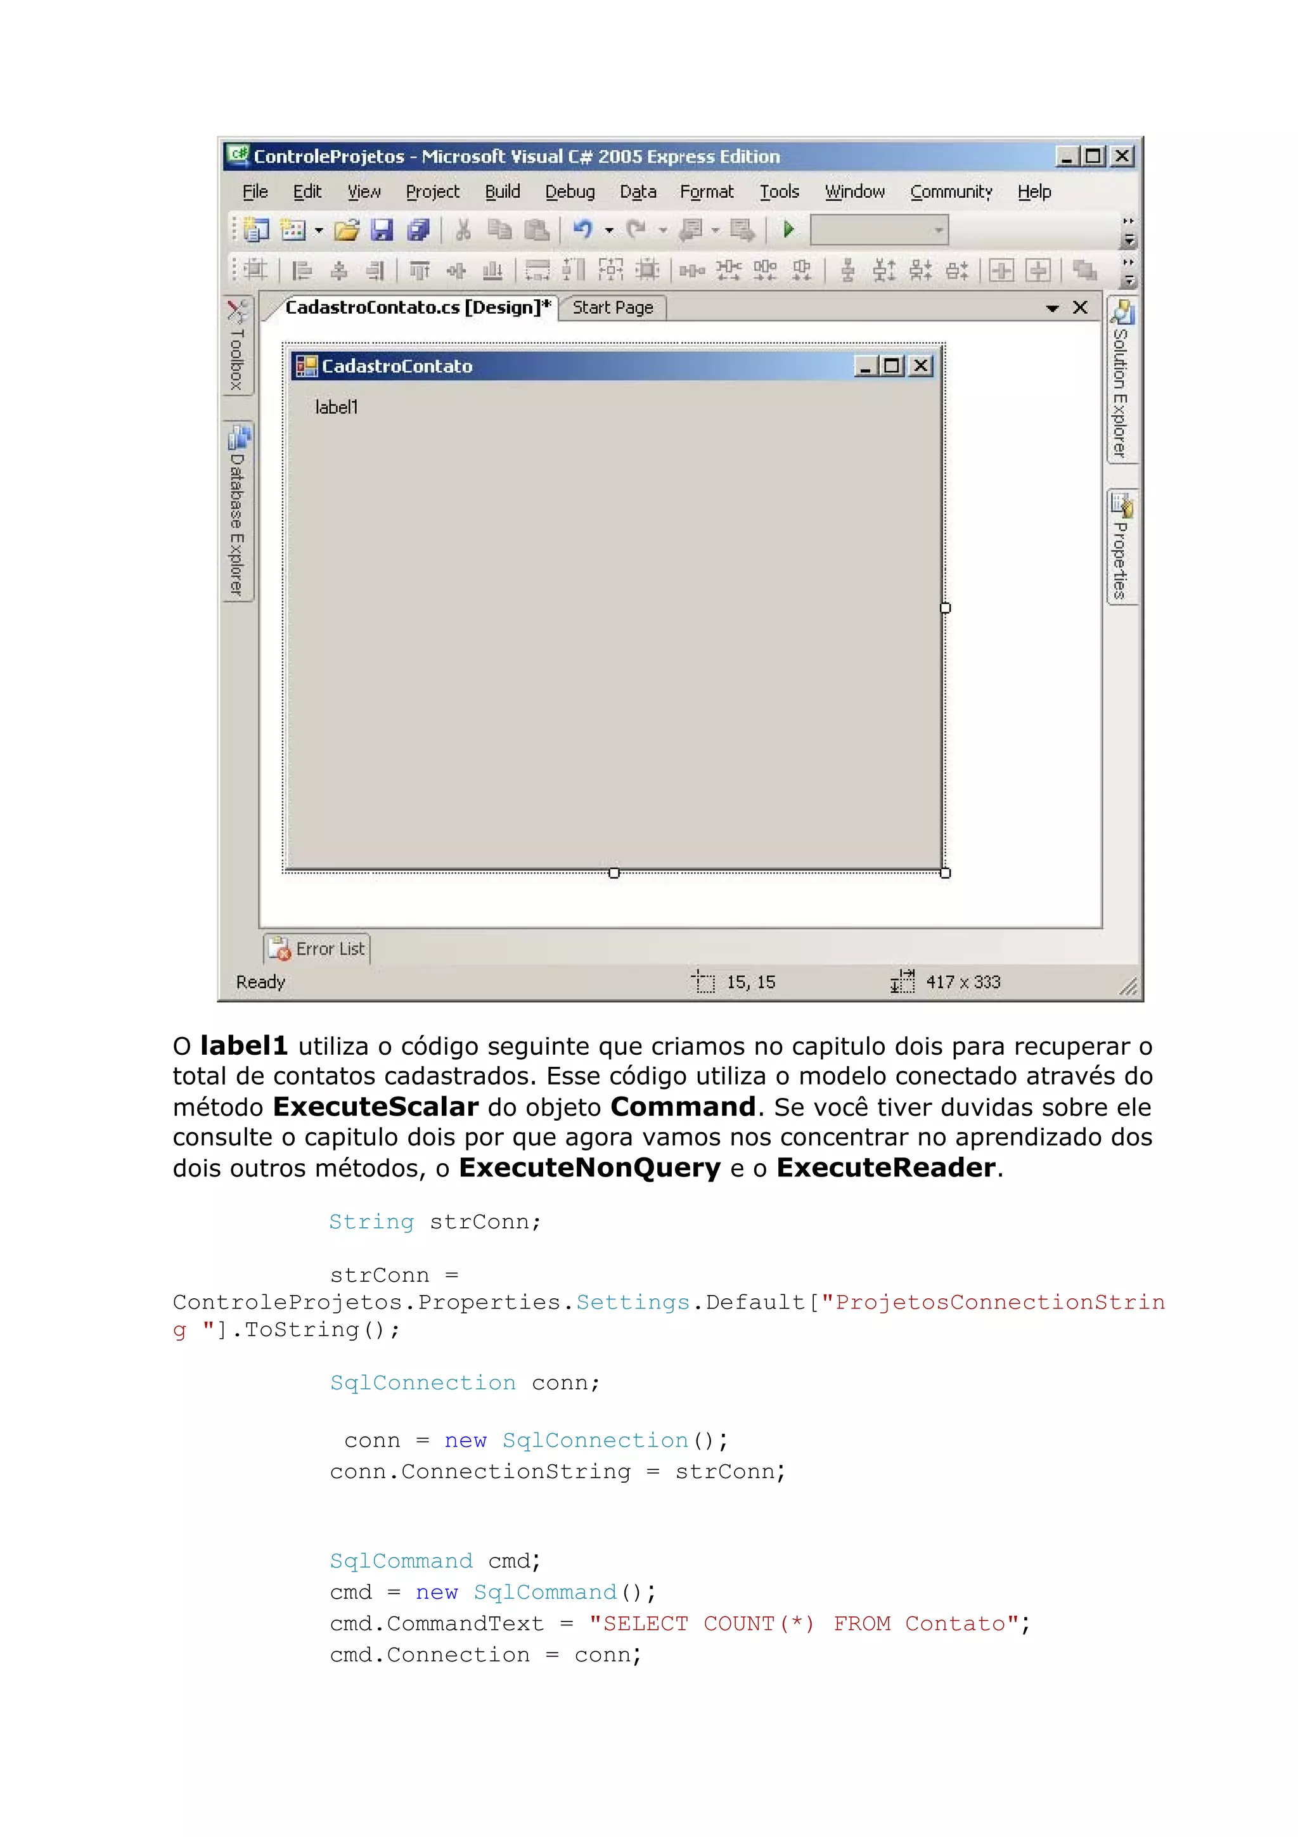
Task: Expand the Toolbox side panel
Action: (238, 345)
